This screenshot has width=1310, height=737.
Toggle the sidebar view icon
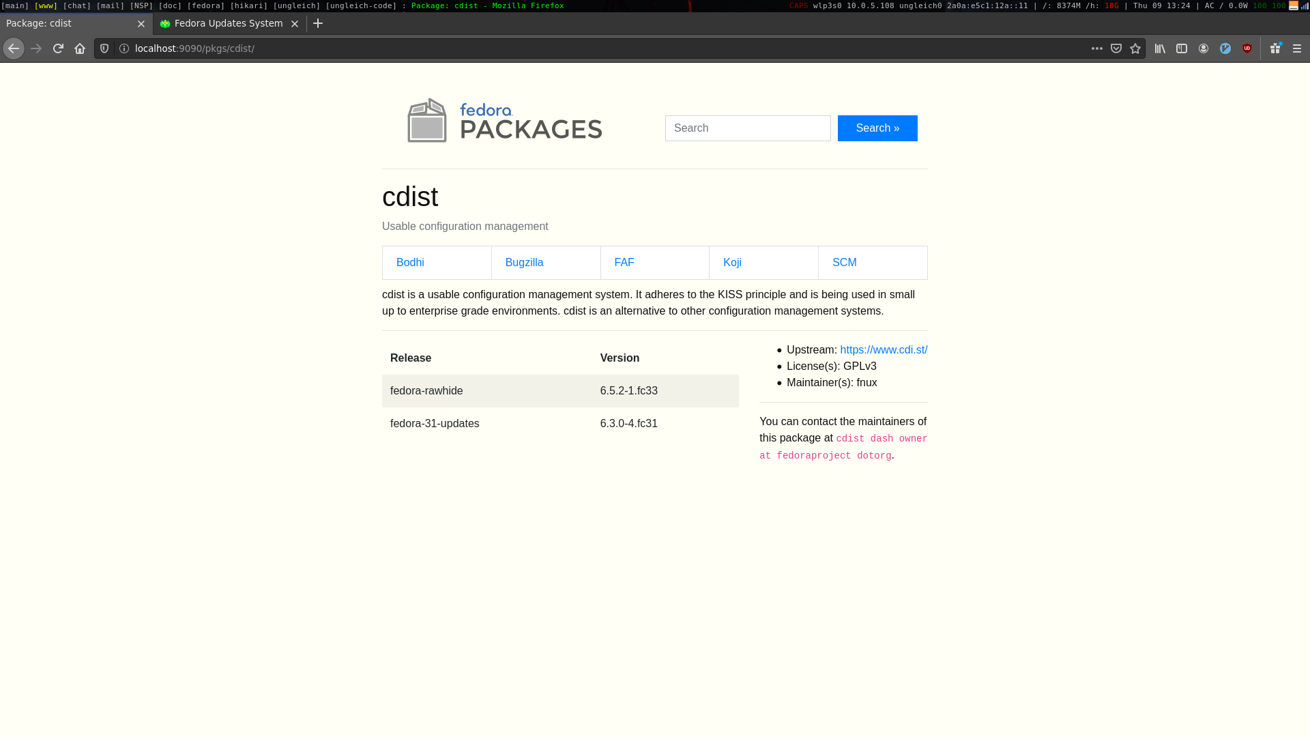(x=1182, y=48)
